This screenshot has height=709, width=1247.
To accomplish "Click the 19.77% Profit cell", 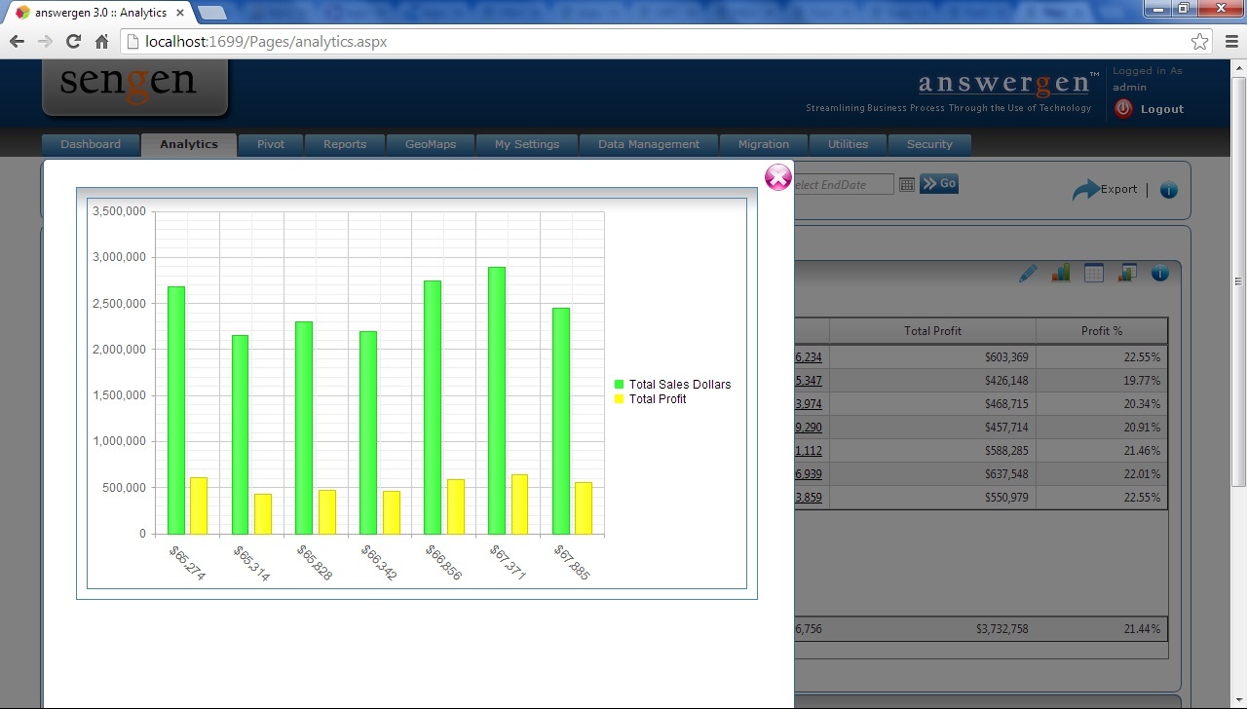I will coord(1102,381).
